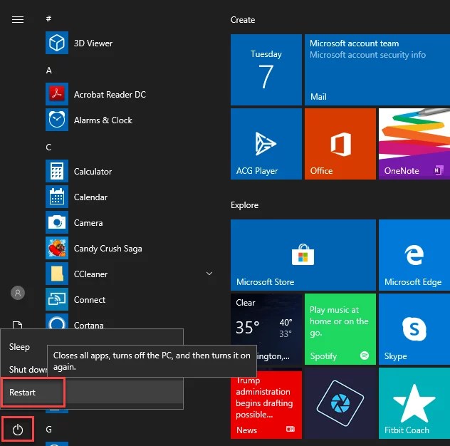Open the Fitbit Coach tile
This screenshot has width=450, height=446.
click(414, 403)
